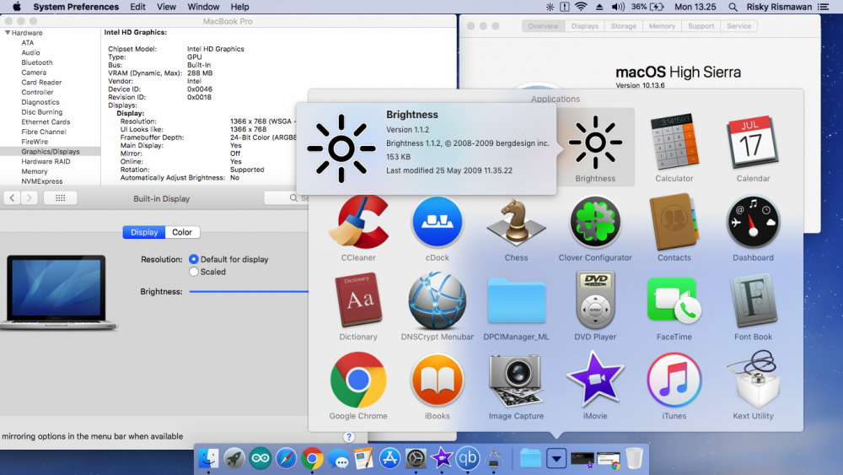Open the Memory tab in About This Mac

tap(662, 26)
